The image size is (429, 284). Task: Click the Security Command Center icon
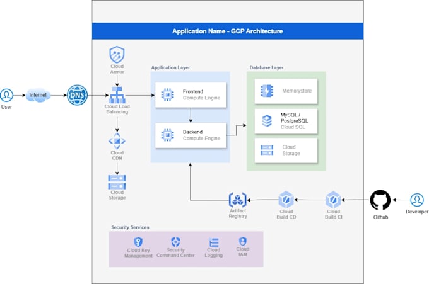[175, 242]
